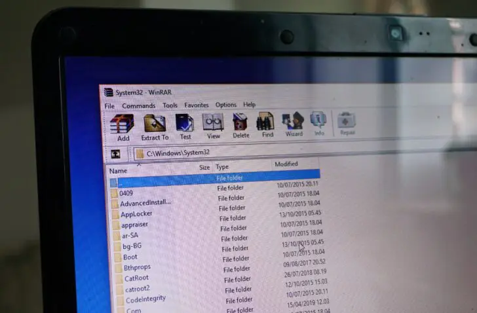Sort list by Size column header
This screenshot has width=477, height=313.
pyautogui.click(x=204, y=168)
